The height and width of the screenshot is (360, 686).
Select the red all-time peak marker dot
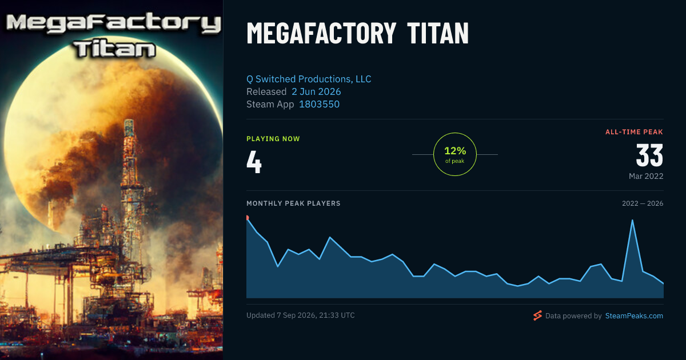tap(247, 218)
